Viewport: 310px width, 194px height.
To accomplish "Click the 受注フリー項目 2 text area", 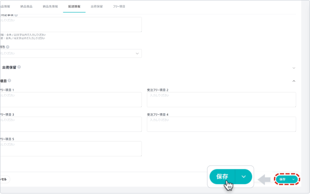I will [221, 100].
